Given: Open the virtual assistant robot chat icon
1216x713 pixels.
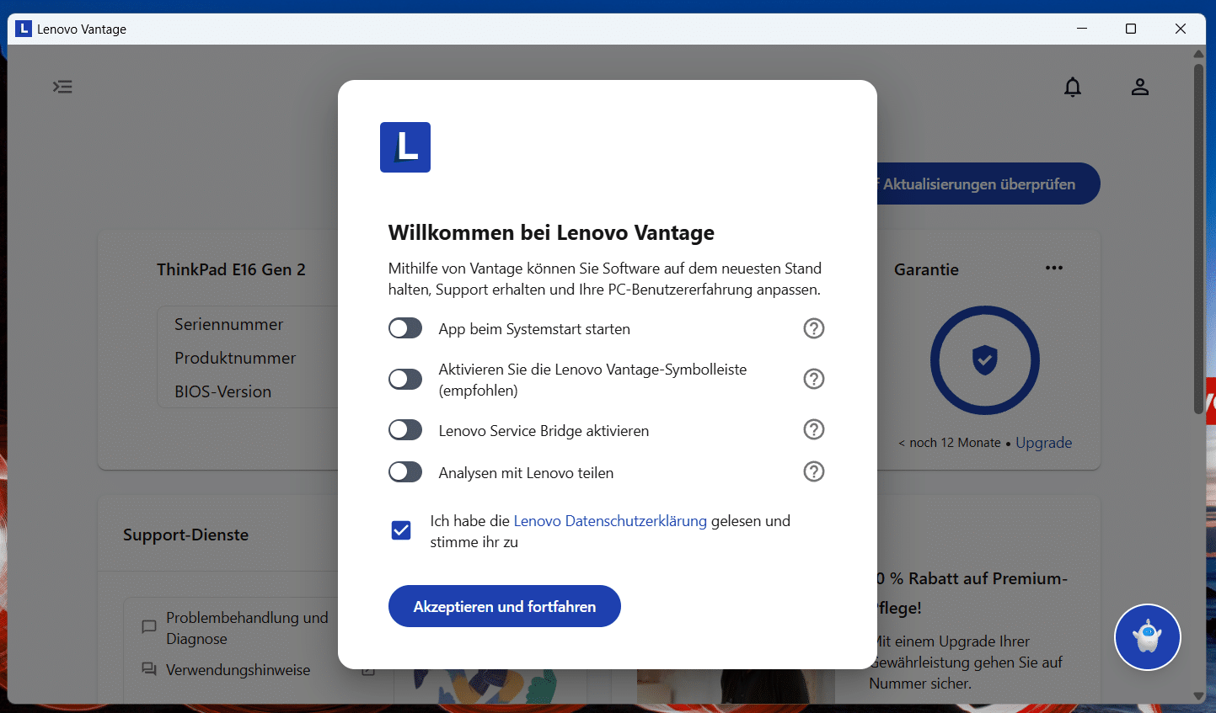Looking at the screenshot, I should click(x=1147, y=637).
